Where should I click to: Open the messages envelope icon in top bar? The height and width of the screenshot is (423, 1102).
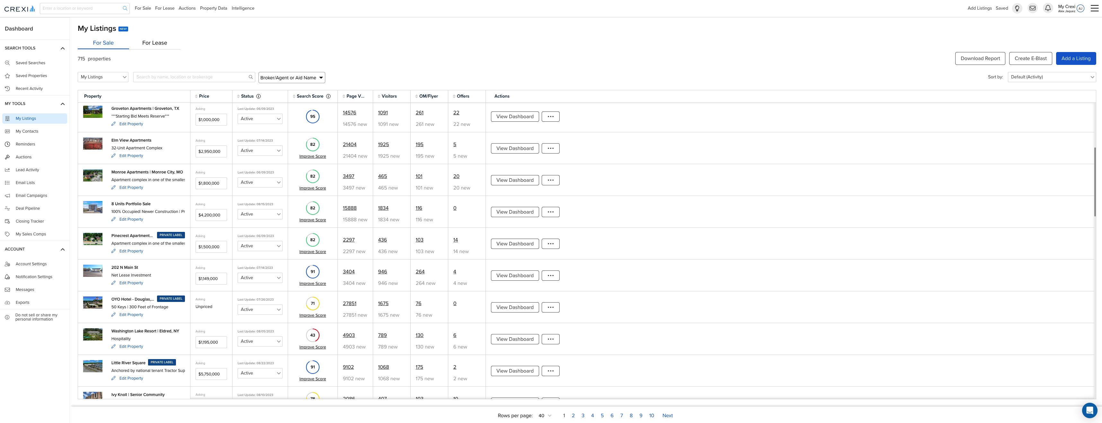click(x=1032, y=8)
